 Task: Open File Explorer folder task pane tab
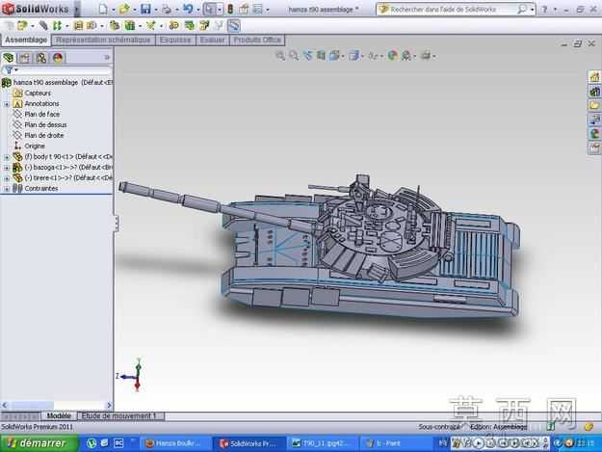point(594,106)
